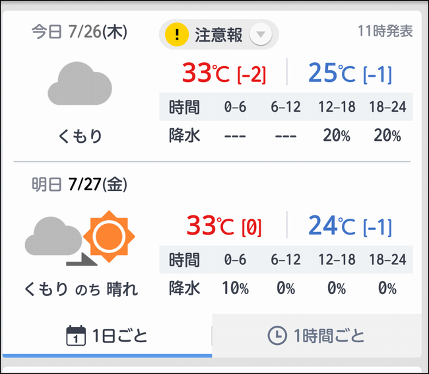
Task: Click the yellow exclamation warning icon
Action: pos(177,34)
